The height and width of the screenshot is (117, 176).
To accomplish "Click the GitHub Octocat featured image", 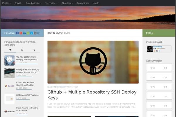I will pos(93,62).
